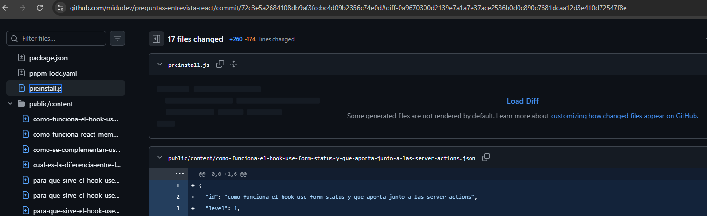The image size is (707, 216).
Task: Click the Filter files input field
Action: (x=60, y=38)
